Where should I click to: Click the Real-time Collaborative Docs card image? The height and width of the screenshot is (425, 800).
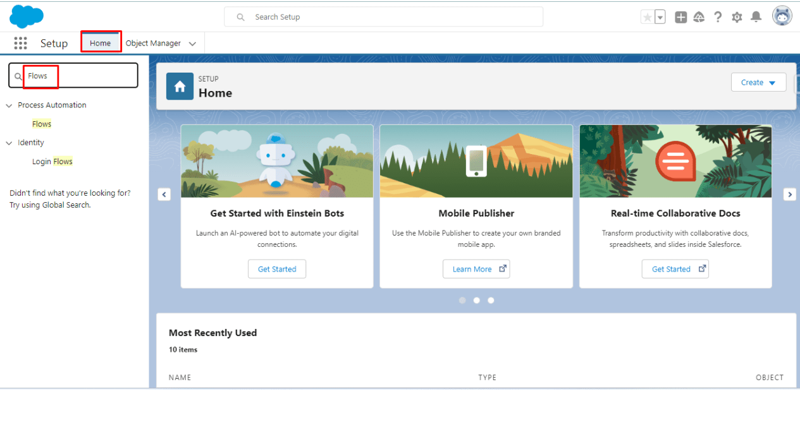(675, 161)
